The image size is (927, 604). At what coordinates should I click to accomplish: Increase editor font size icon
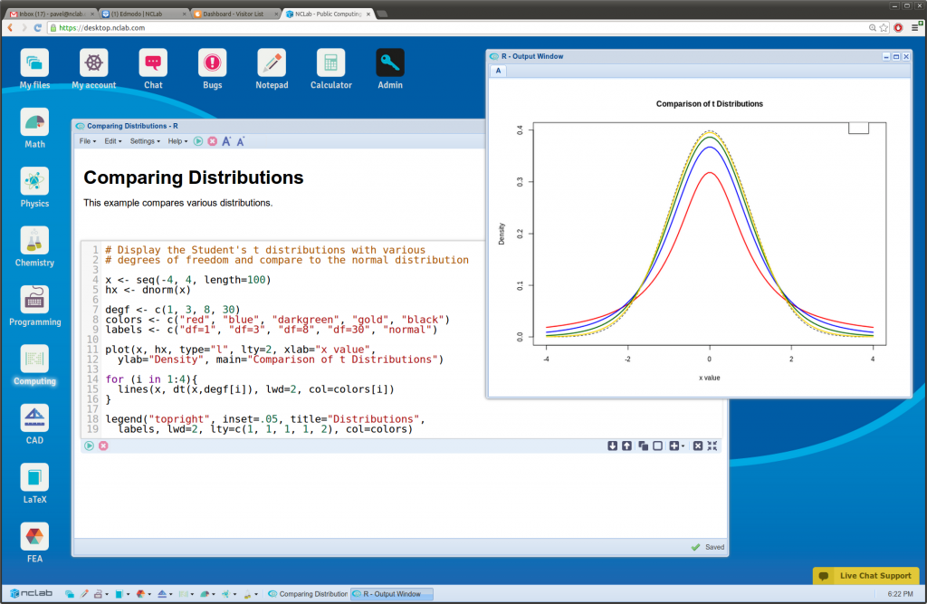coord(227,140)
